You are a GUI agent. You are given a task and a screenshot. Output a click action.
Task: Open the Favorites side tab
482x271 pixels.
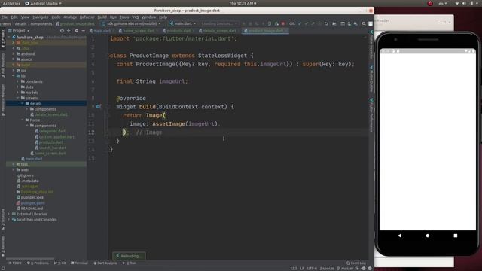3,246
